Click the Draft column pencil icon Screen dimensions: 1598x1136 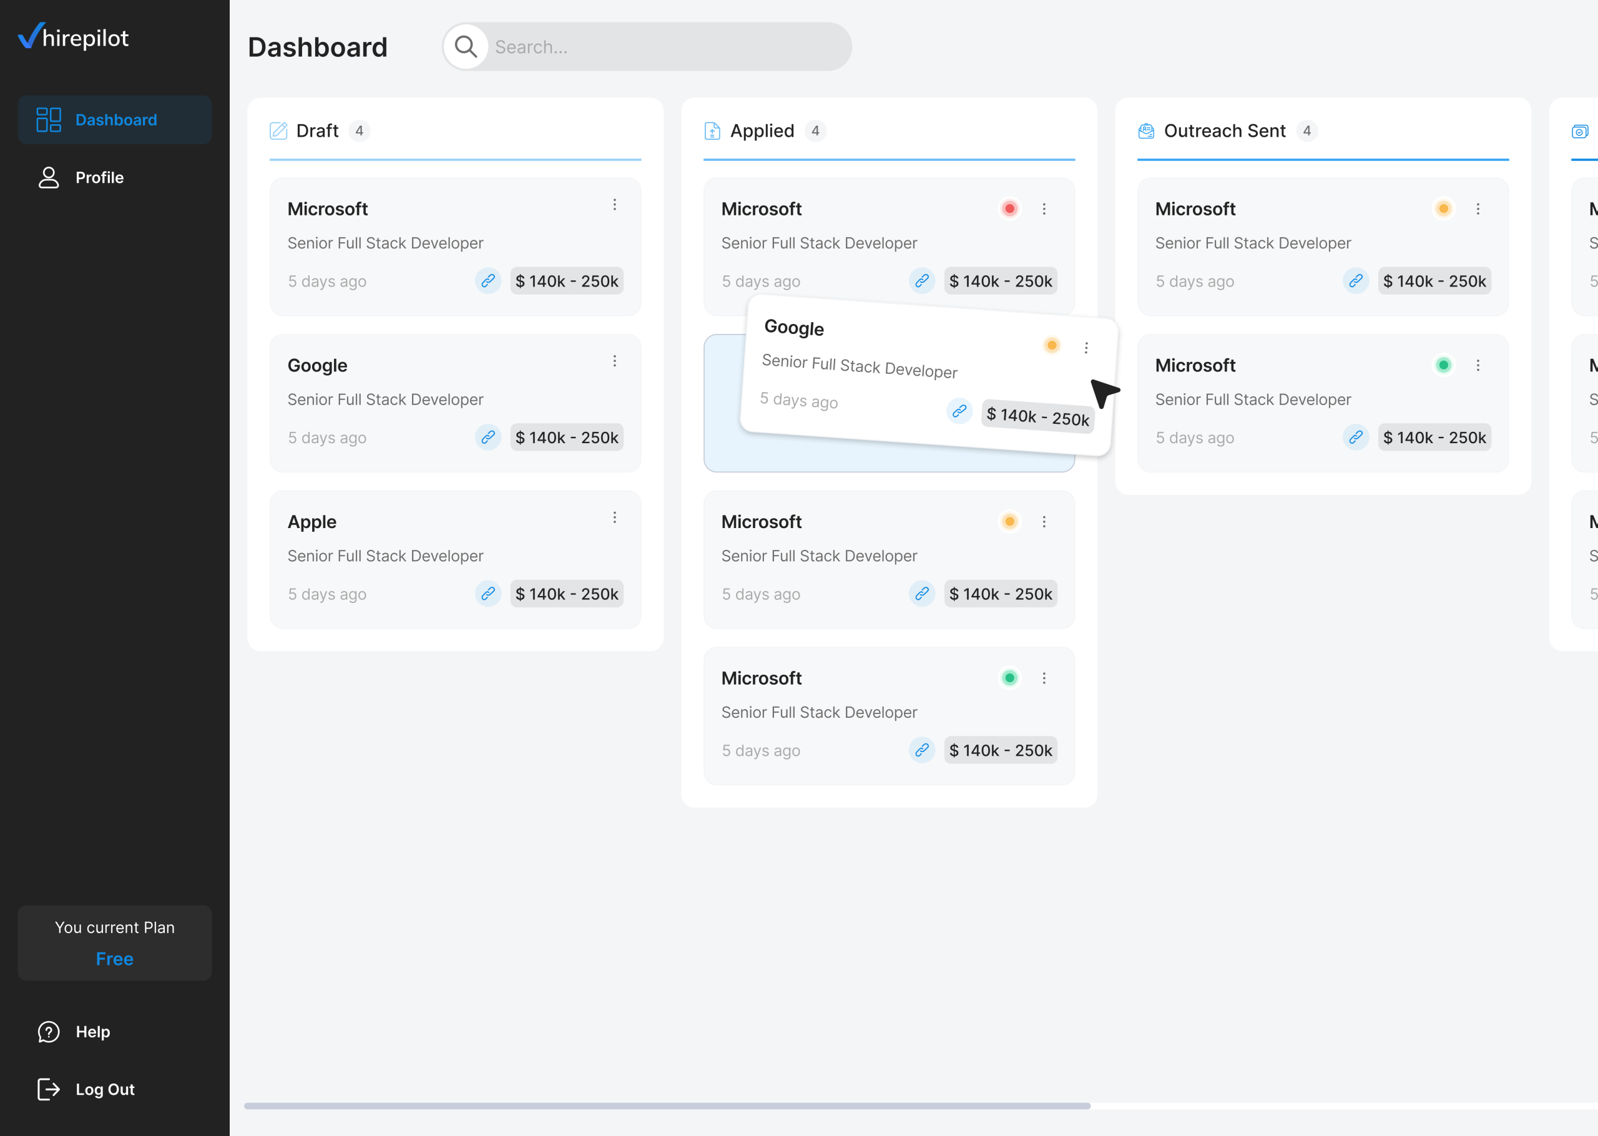tap(278, 131)
